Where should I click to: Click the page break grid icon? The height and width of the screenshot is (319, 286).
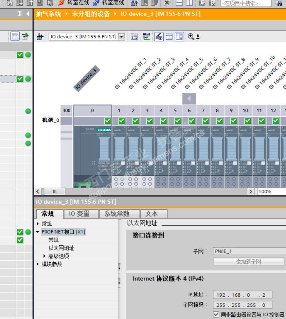169,37
